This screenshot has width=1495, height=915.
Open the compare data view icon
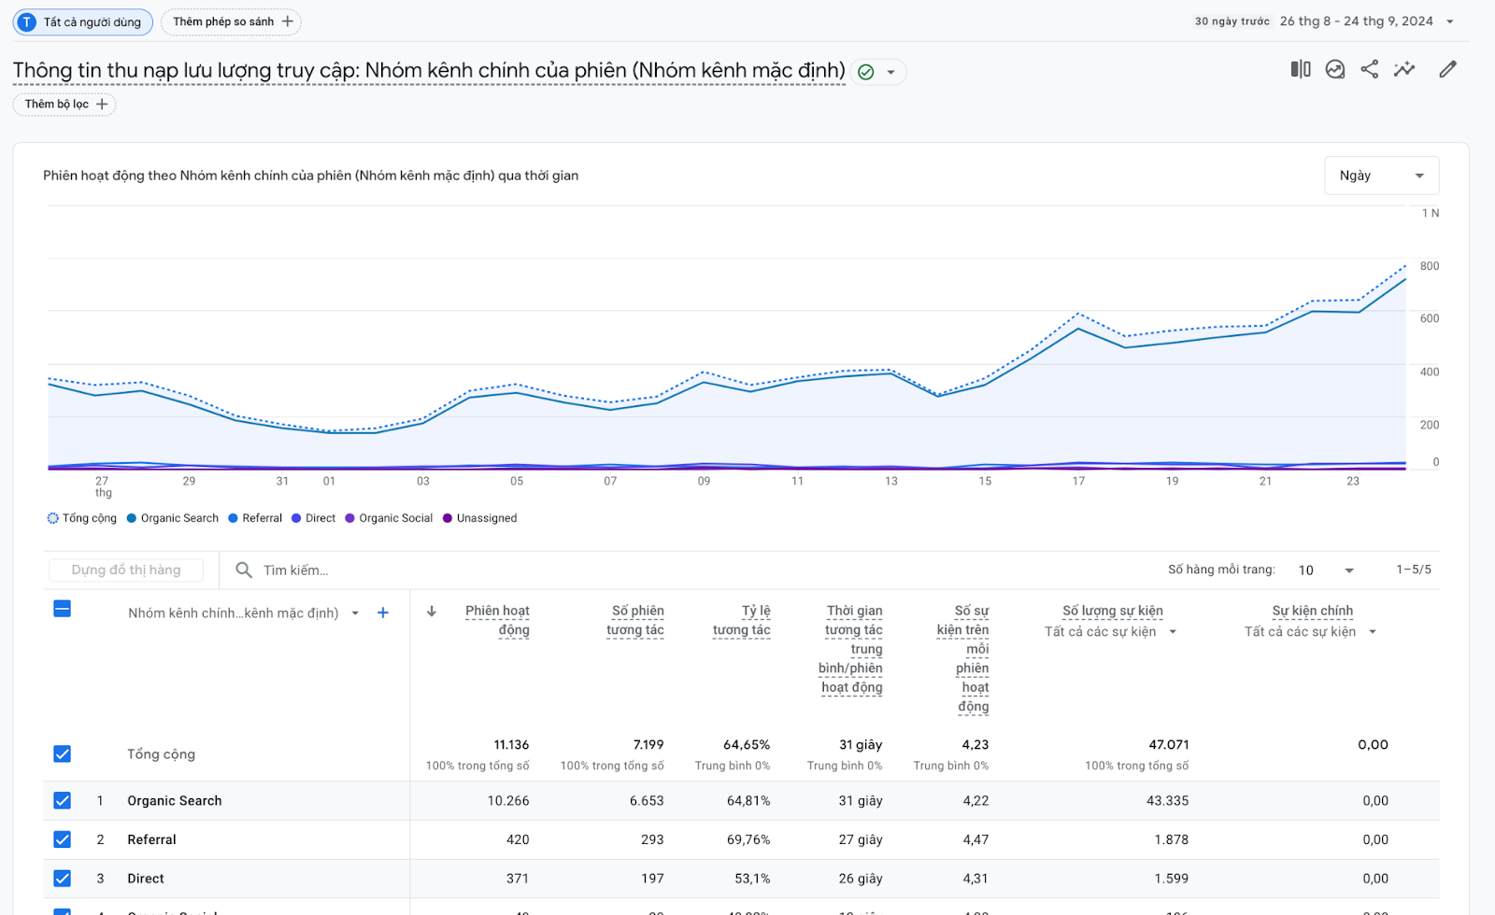(x=1300, y=69)
